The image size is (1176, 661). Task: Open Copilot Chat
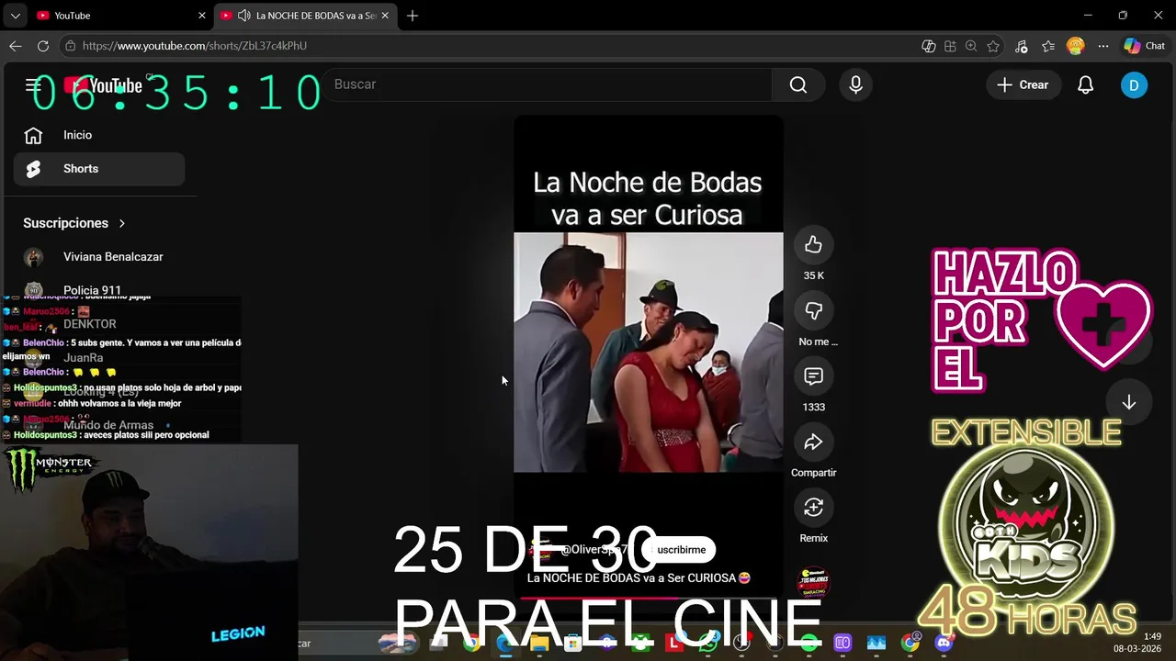point(1145,46)
